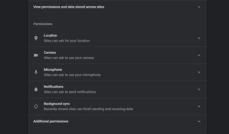Open the Camera settings entry
Screen dimensions: 229x134
click(x=118, y=55)
